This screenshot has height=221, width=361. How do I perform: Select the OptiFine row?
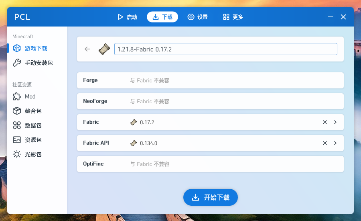click(x=210, y=164)
